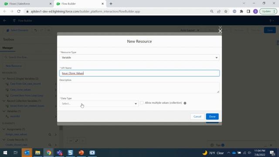Click the share page icon
Screen dimensions: 279x157
pyautogui.click(x=219, y=11)
